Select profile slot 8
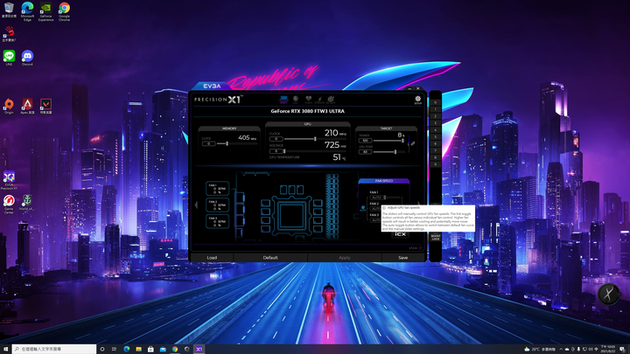This screenshot has height=354, width=630. click(435, 157)
